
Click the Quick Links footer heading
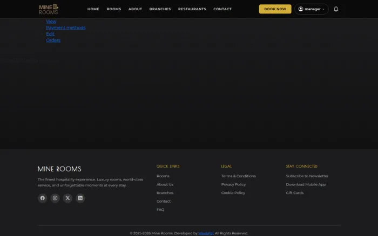pos(168,166)
